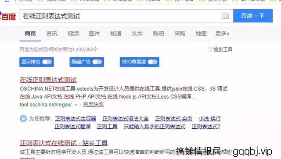Switch to the 资讯 tab
This screenshot has width=281, height=159.
[52, 33]
